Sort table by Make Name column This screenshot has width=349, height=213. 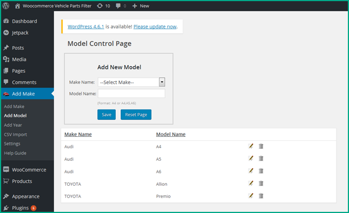coord(78,135)
